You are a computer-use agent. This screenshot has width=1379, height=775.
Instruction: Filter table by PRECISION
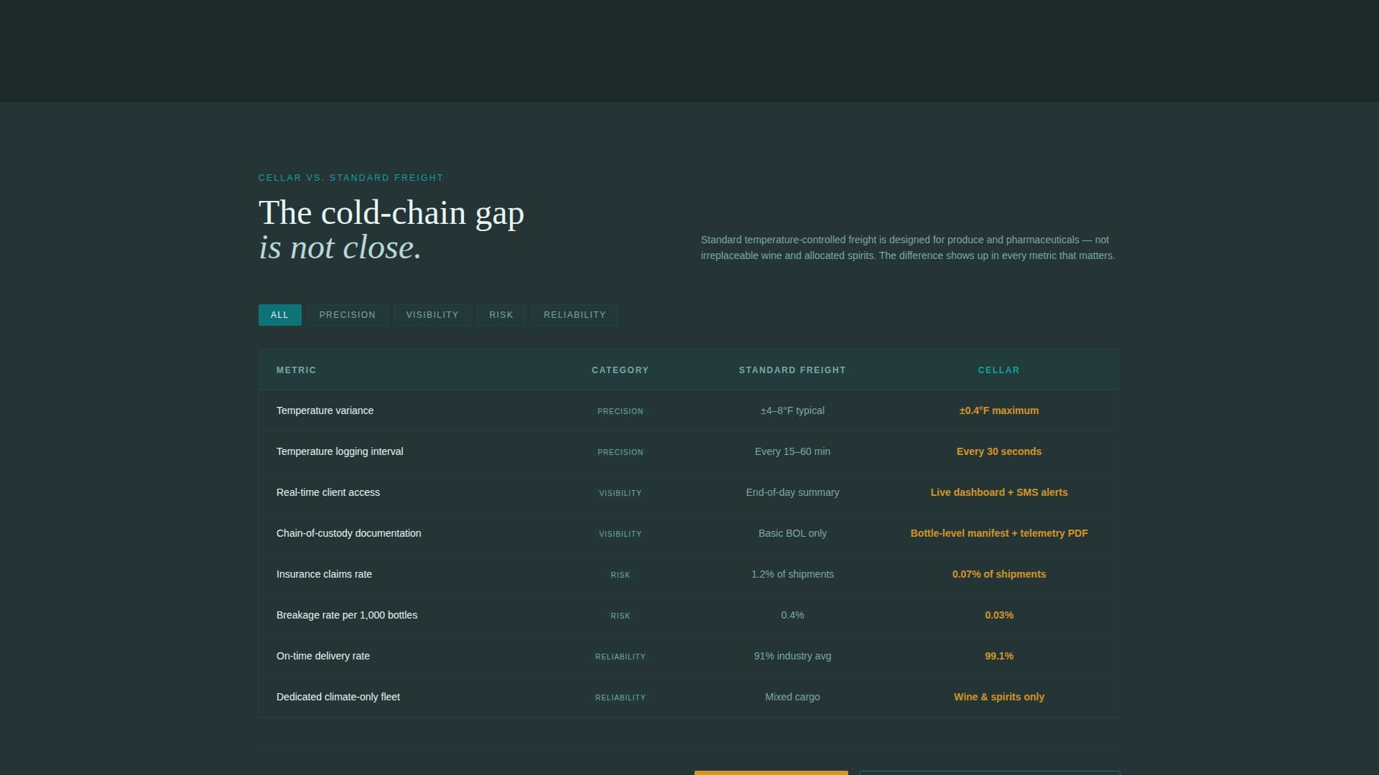pos(348,315)
